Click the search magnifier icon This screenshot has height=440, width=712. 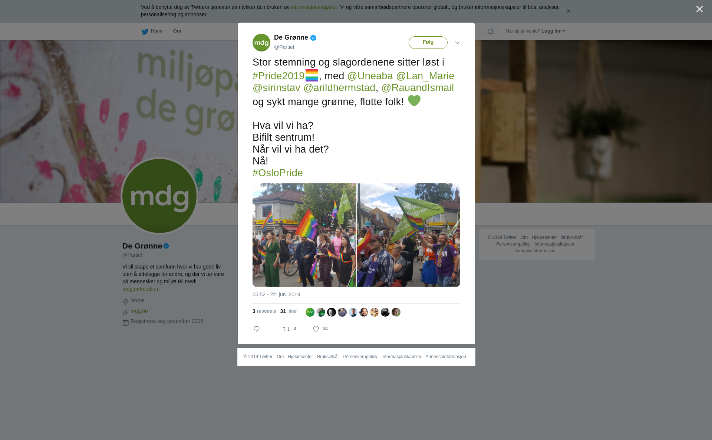pyautogui.click(x=491, y=31)
